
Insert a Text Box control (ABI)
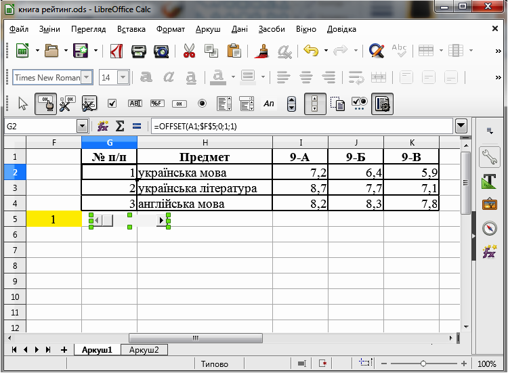pos(135,104)
